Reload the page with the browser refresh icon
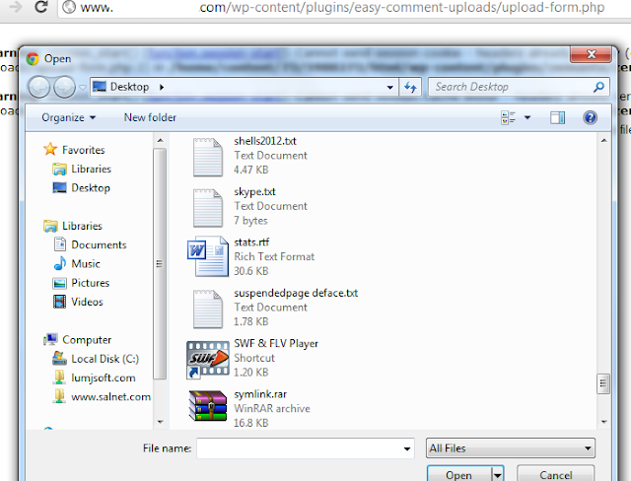Image resolution: width=631 pixels, height=481 pixels. pos(41,7)
